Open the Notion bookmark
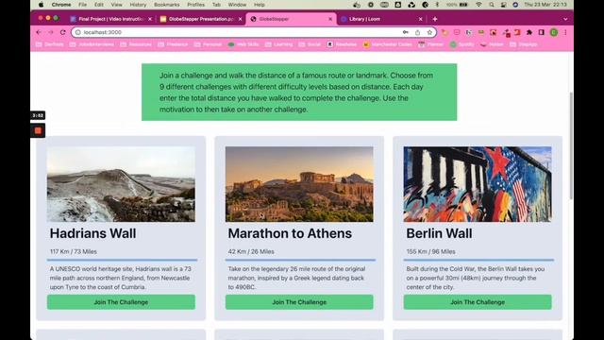 [x=492, y=44]
